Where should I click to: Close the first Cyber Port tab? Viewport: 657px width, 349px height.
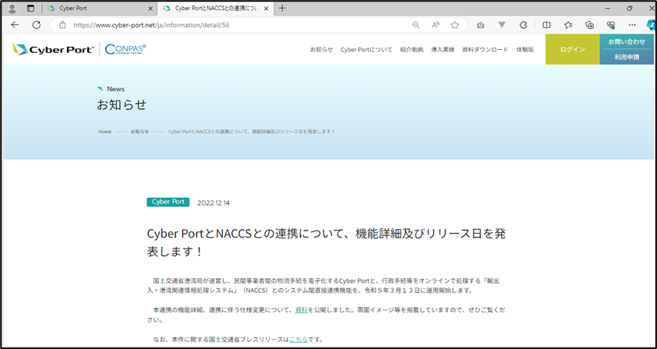coord(150,8)
